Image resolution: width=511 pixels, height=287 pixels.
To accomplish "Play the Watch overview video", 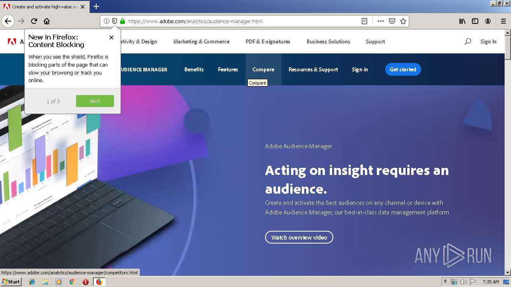I will point(299,237).
